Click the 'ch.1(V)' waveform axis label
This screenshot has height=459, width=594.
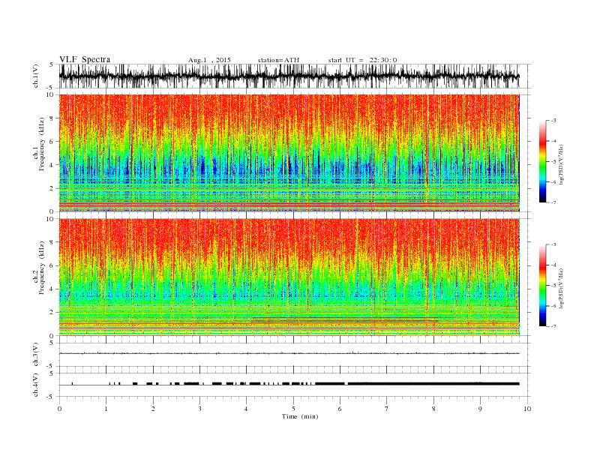36,76
